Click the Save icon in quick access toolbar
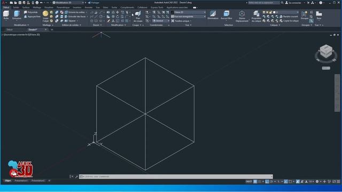342x192 pixels. click(20, 3)
